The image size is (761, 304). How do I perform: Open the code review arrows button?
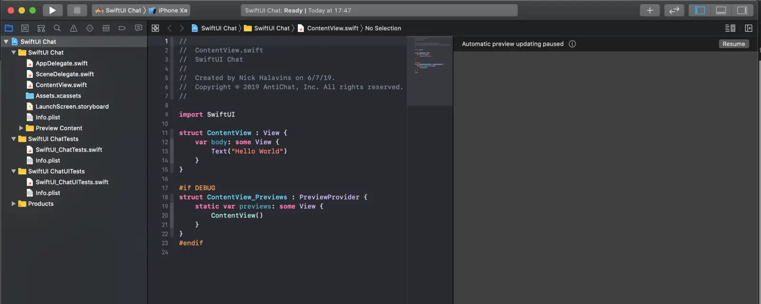click(674, 10)
